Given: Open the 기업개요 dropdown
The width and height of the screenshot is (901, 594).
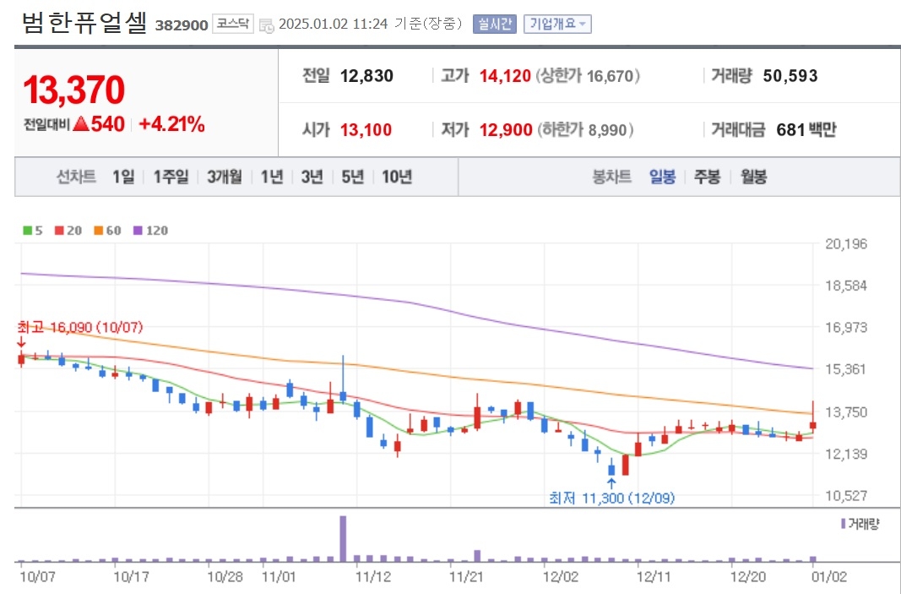Looking at the screenshot, I should 557,25.
